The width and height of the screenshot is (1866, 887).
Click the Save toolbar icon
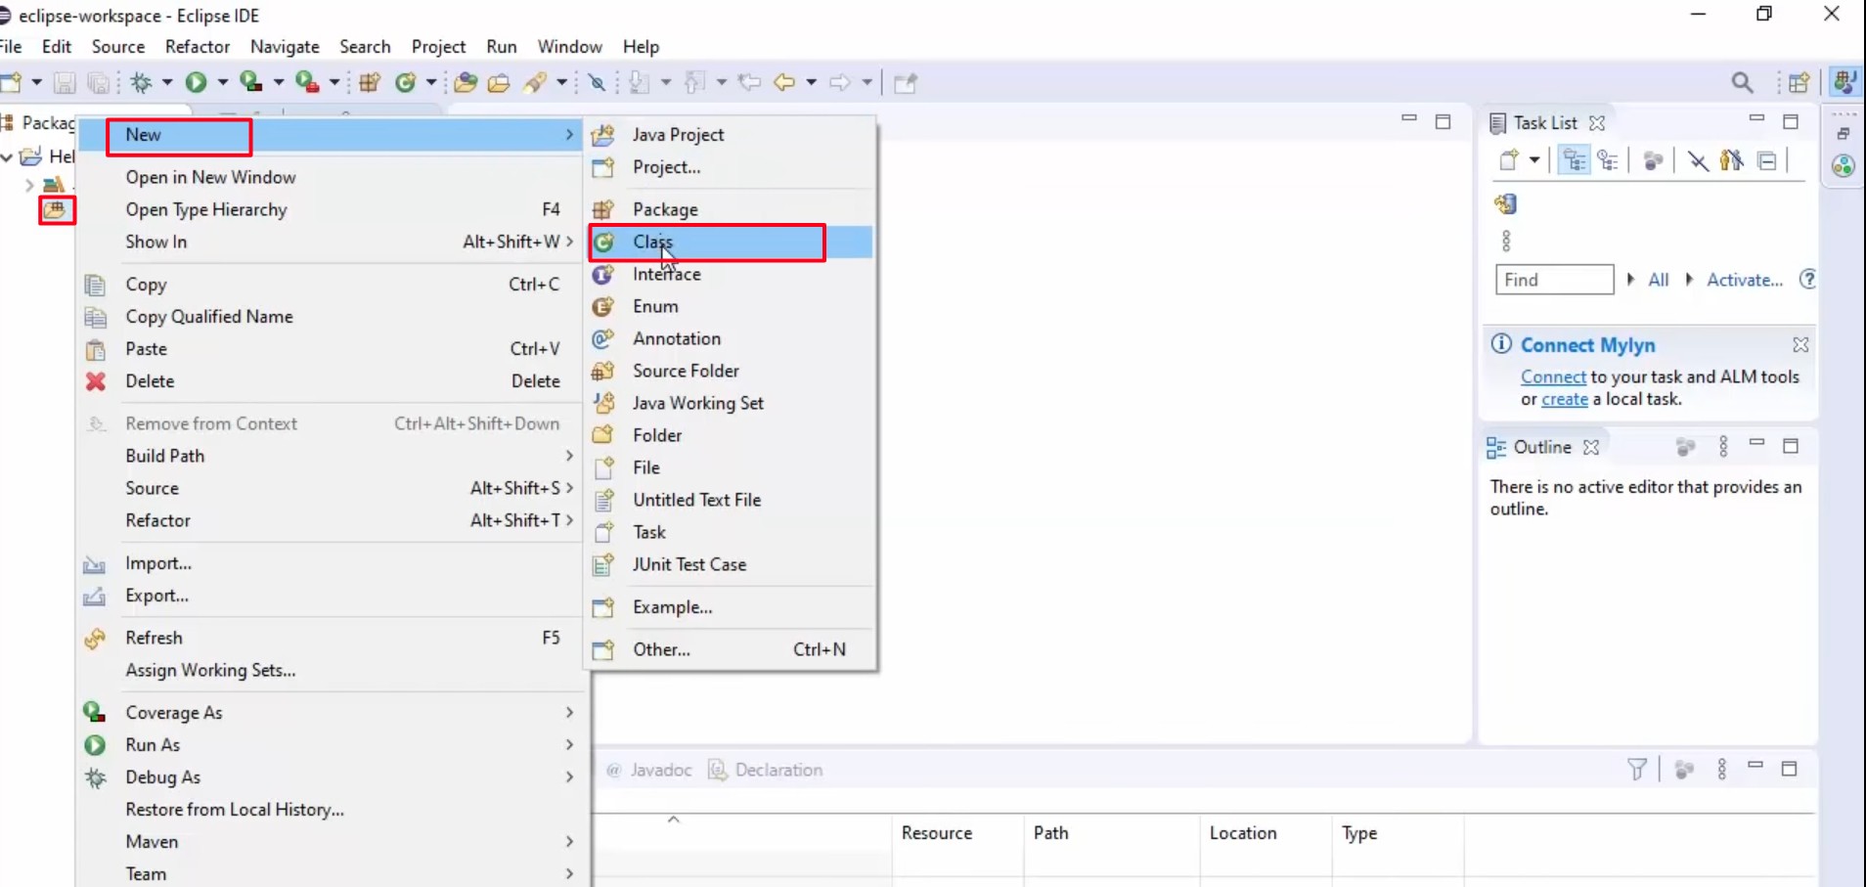(65, 83)
